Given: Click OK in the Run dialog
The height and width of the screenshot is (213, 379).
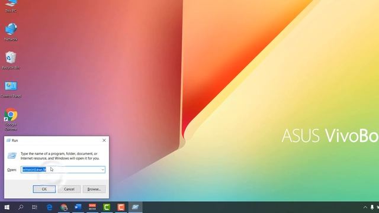Looking at the screenshot, I should (44, 189).
